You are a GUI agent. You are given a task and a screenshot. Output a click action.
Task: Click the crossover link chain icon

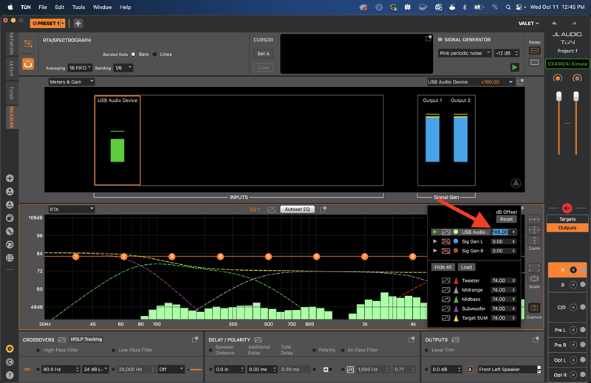(x=27, y=370)
